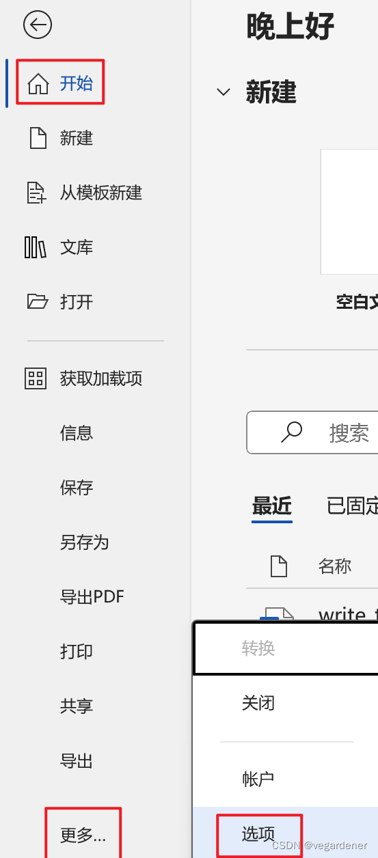The height and width of the screenshot is (858, 378).
Task: Switch to the 已固定 tab
Action: click(x=352, y=506)
